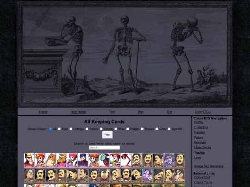
Task: Go to Mass Decks page
Action: click(203, 148)
